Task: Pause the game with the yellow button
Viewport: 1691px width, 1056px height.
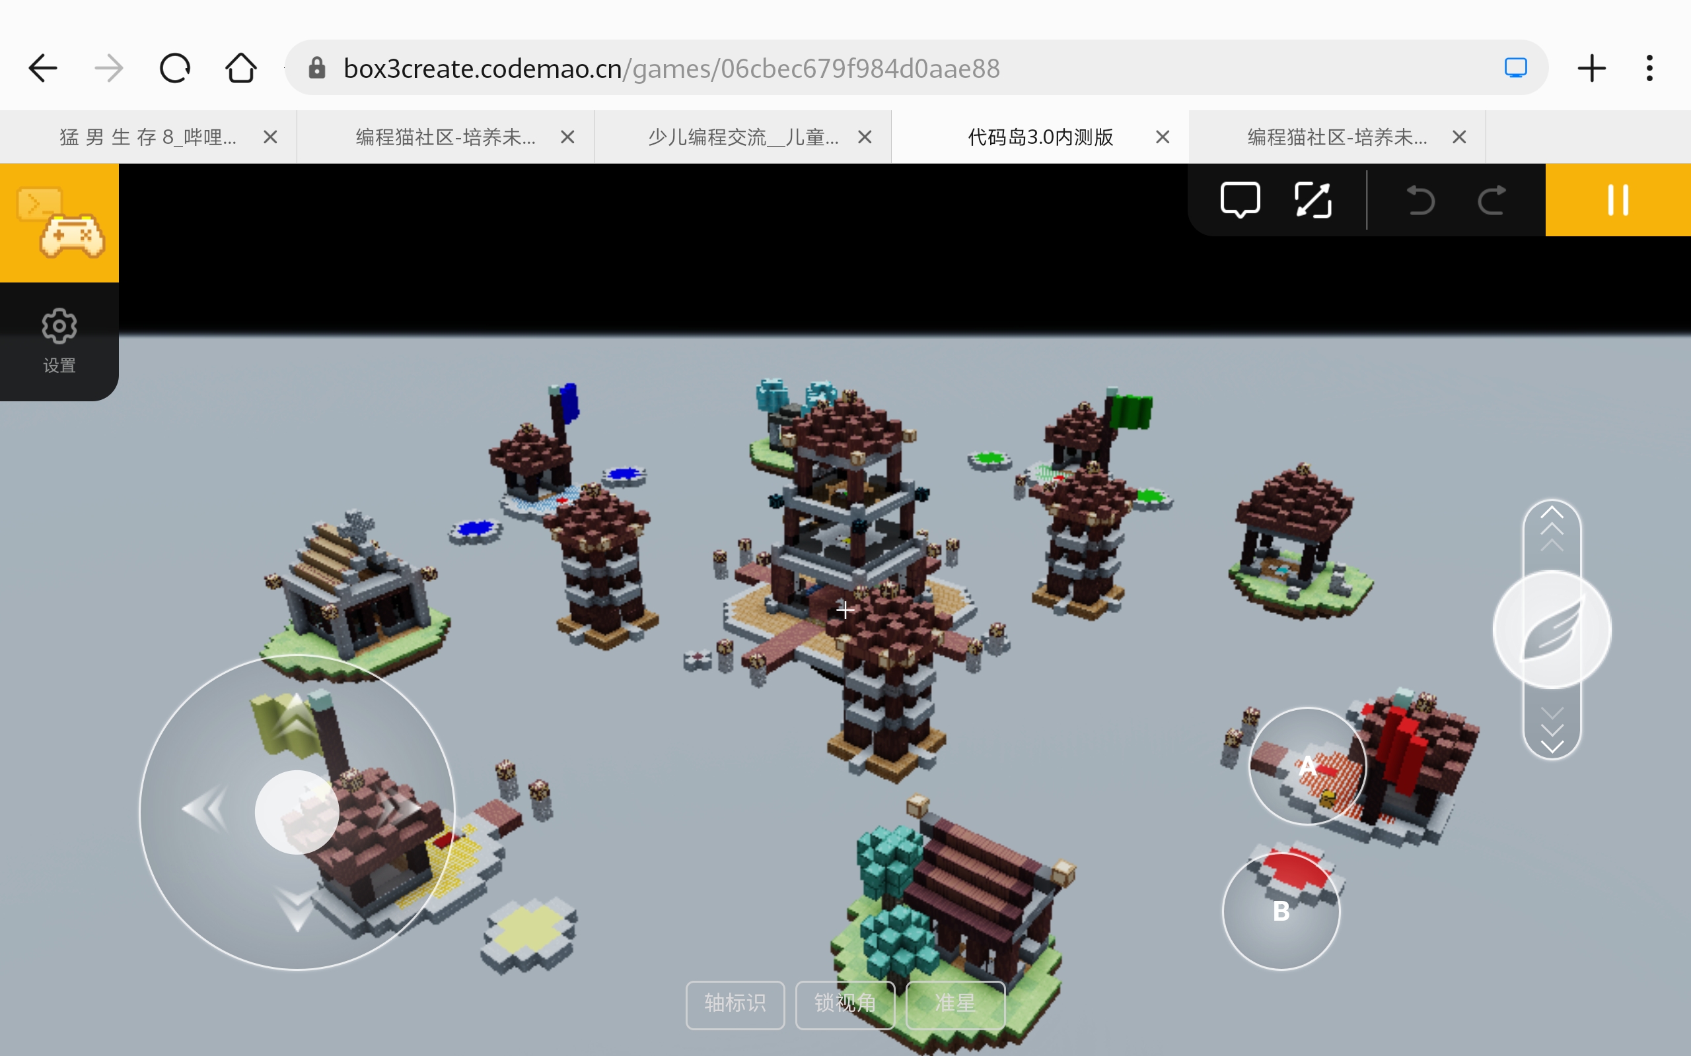Action: 1618,201
